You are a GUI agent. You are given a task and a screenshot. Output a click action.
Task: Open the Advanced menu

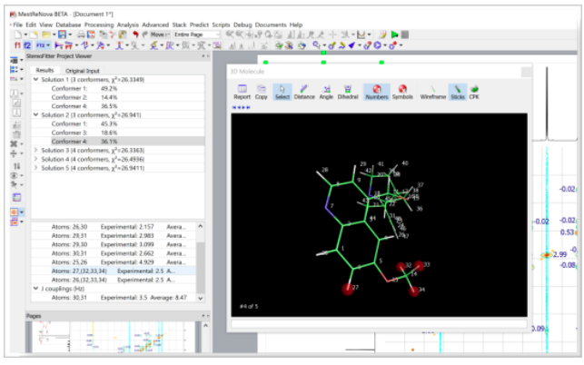[x=155, y=25]
